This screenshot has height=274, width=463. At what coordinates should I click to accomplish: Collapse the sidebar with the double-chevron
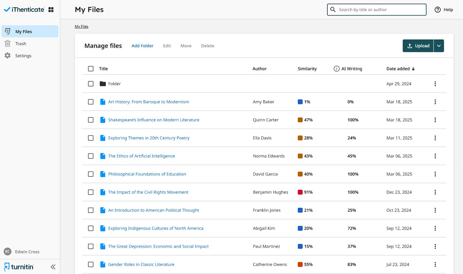53,267
